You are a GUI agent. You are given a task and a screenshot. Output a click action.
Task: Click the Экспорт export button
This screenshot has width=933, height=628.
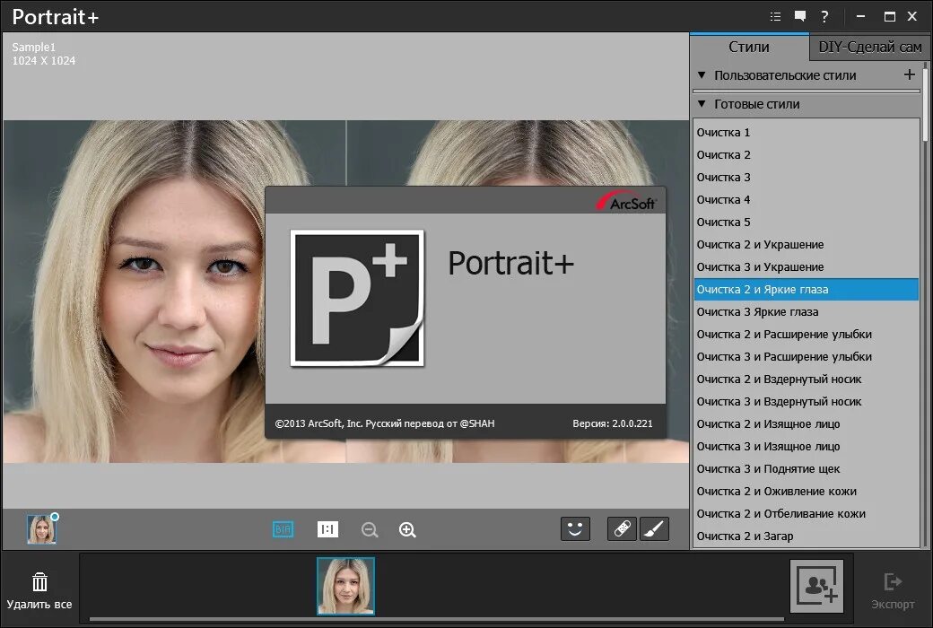893,590
